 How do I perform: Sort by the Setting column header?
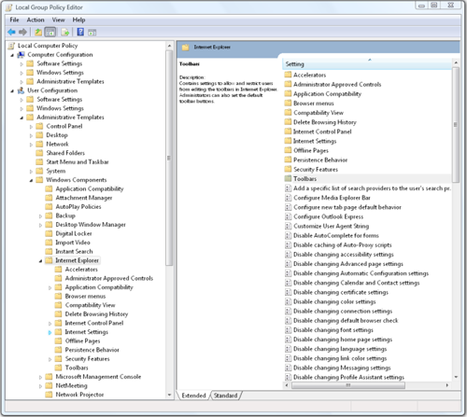(367, 64)
